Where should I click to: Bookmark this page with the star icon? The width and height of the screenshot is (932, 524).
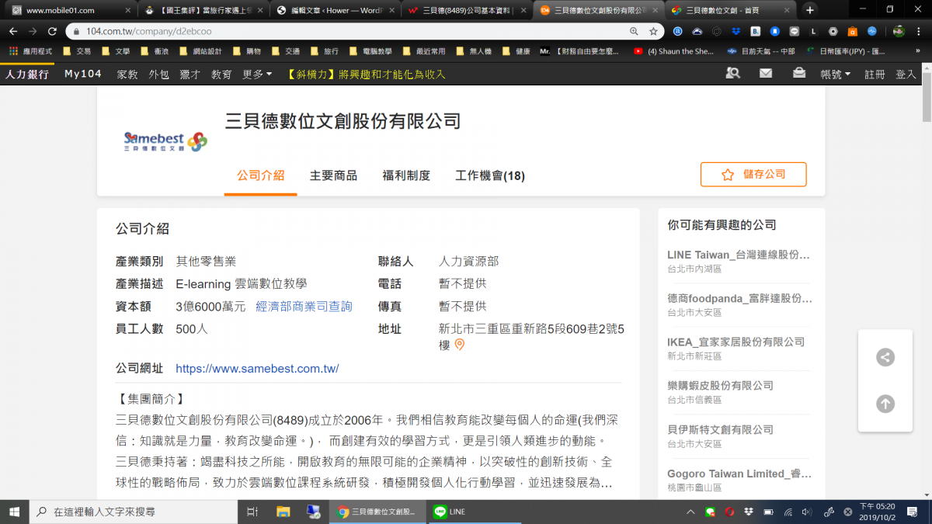653,31
